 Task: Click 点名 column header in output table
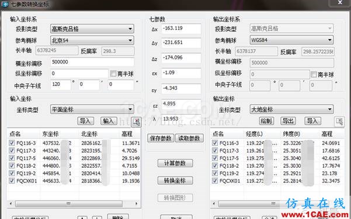click(x=218, y=134)
